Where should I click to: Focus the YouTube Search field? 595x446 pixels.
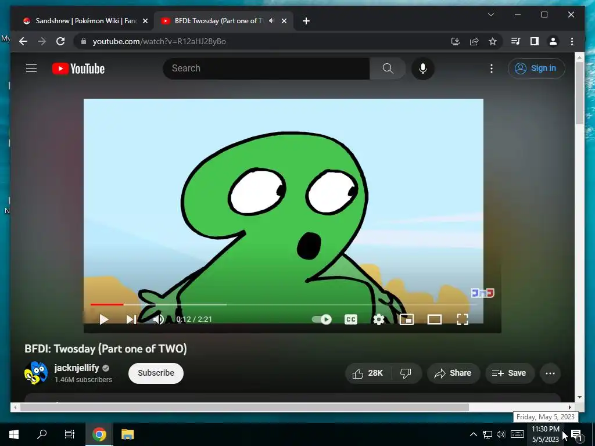click(x=266, y=69)
